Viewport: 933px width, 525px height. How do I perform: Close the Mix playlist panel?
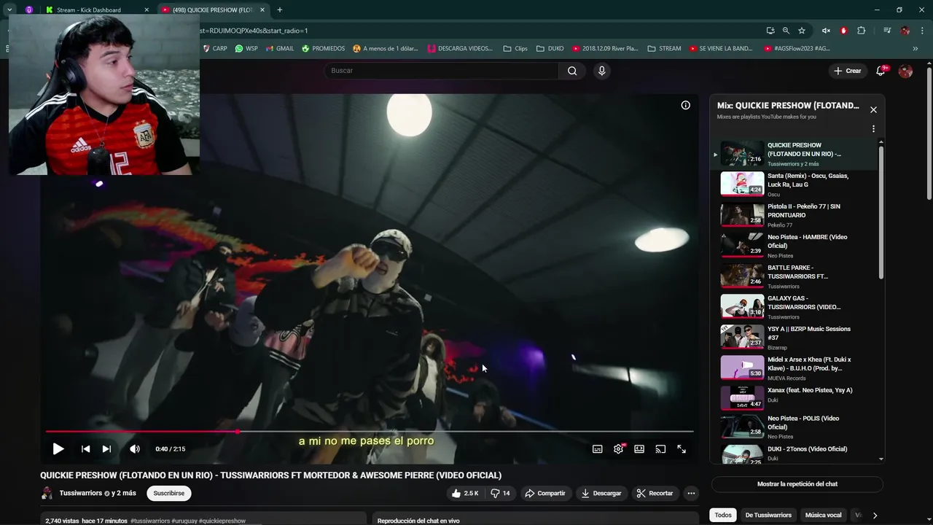pyautogui.click(x=873, y=110)
